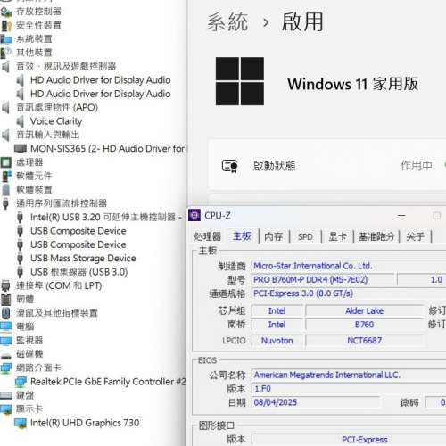Click the CPU-Z title bar app icon
446x446 pixels.
point(194,215)
